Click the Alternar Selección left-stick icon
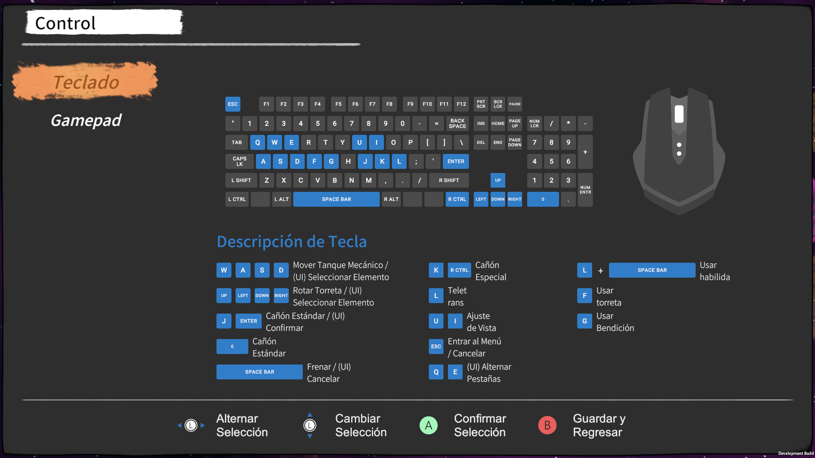The height and width of the screenshot is (458, 815). pyautogui.click(x=191, y=425)
